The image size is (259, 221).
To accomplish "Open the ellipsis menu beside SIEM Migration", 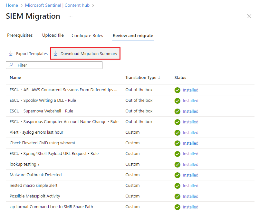I will click(x=71, y=16).
